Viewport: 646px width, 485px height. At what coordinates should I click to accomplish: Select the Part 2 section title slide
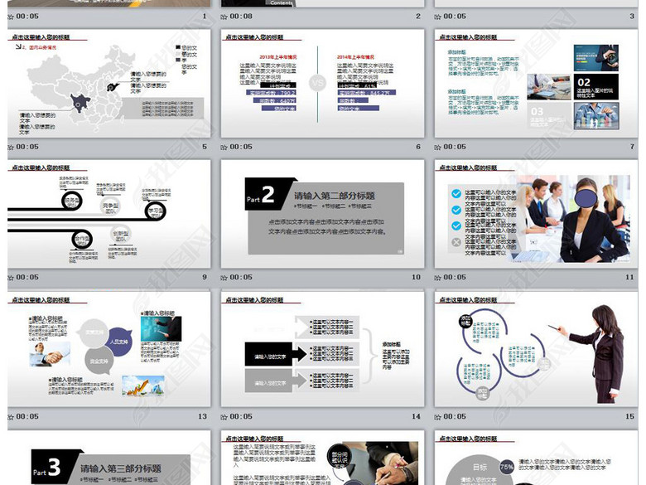coord(321,214)
